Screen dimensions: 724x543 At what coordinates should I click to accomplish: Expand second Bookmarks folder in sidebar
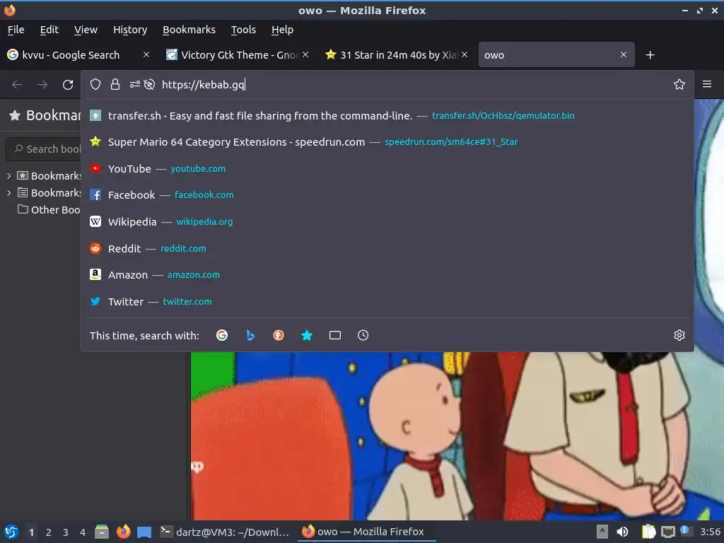tap(8, 192)
